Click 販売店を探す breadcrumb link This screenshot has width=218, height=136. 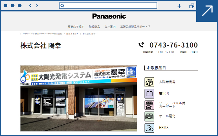[x=72, y=34]
